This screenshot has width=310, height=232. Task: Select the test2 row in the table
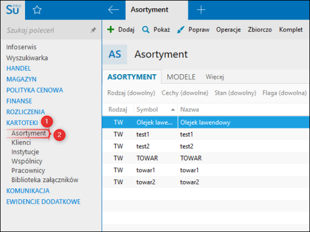[206, 146]
